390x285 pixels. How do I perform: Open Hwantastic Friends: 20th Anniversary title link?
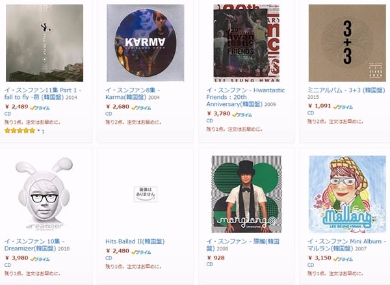click(x=245, y=97)
